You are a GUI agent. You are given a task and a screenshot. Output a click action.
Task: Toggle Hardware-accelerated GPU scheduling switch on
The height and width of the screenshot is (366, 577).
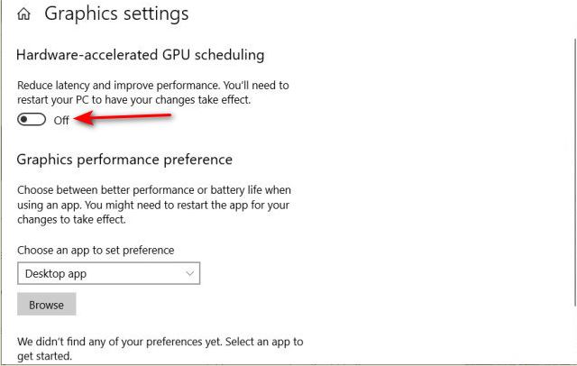click(x=32, y=120)
